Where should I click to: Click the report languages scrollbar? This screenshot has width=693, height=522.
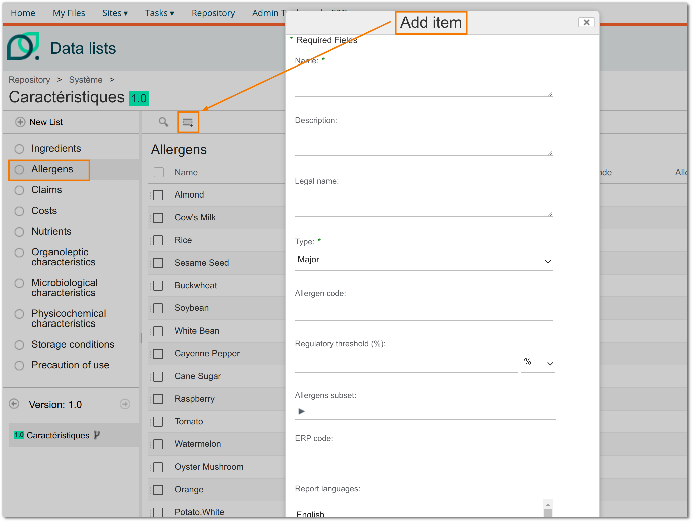click(x=548, y=508)
